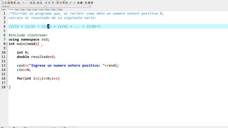
Task: Click the red profiling icon
Action: 81,2
